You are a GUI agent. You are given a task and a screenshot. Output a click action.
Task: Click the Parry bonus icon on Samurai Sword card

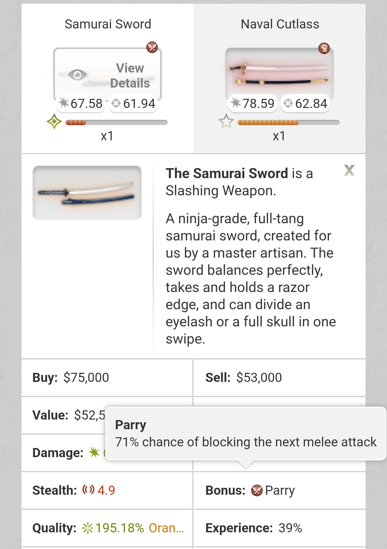click(152, 48)
